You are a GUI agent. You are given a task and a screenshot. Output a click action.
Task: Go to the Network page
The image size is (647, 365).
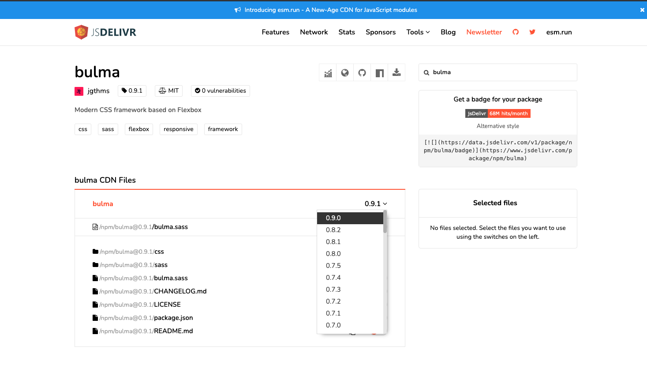click(x=314, y=32)
